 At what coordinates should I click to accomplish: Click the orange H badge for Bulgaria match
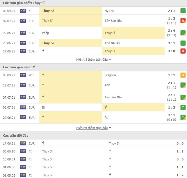(183, 75)
